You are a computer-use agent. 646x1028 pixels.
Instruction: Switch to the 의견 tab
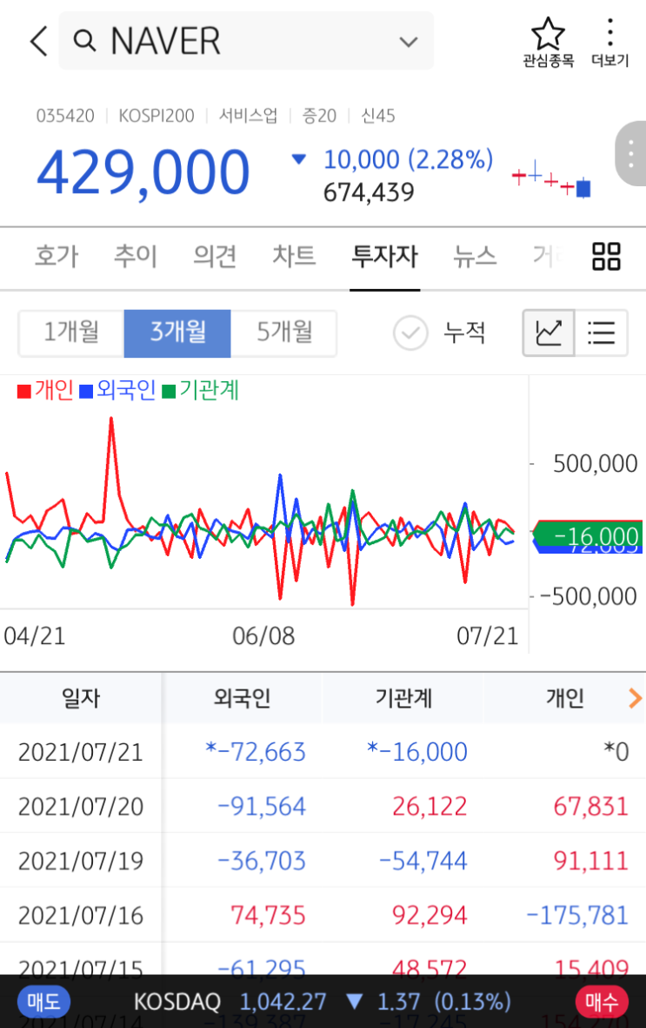point(214,256)
